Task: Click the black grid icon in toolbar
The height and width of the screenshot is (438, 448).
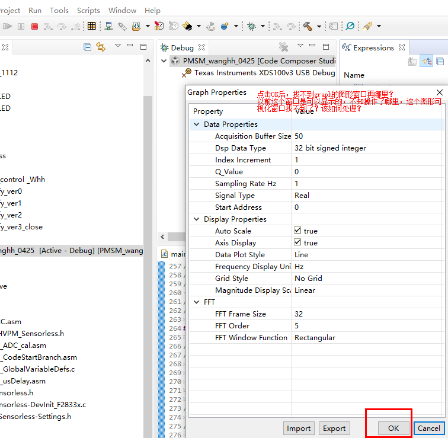Action: click(x=91, y=26)
